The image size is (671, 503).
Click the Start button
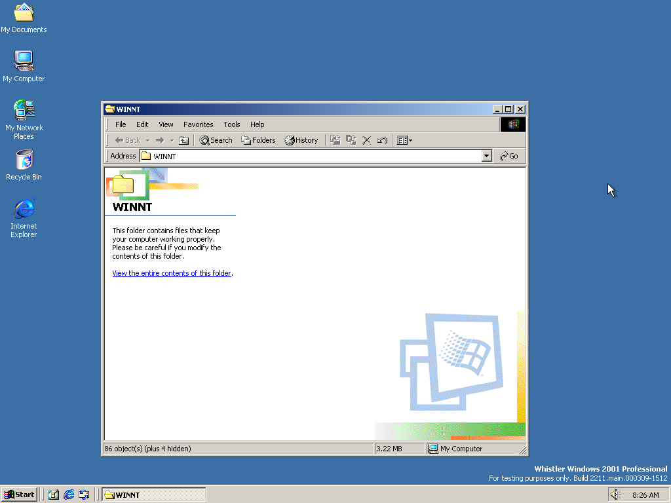pos(19,494)
